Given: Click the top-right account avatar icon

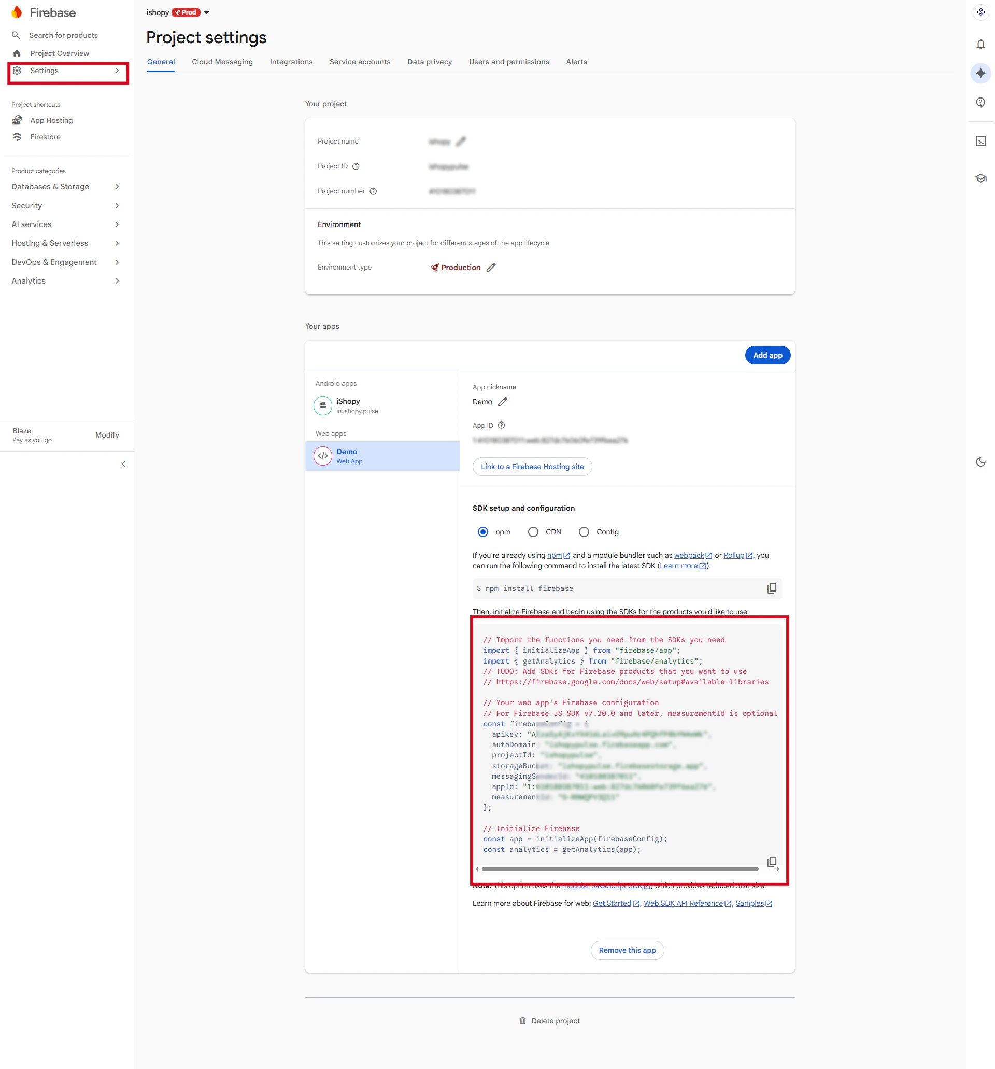Looking at the screenshot, I should [980, 12].
